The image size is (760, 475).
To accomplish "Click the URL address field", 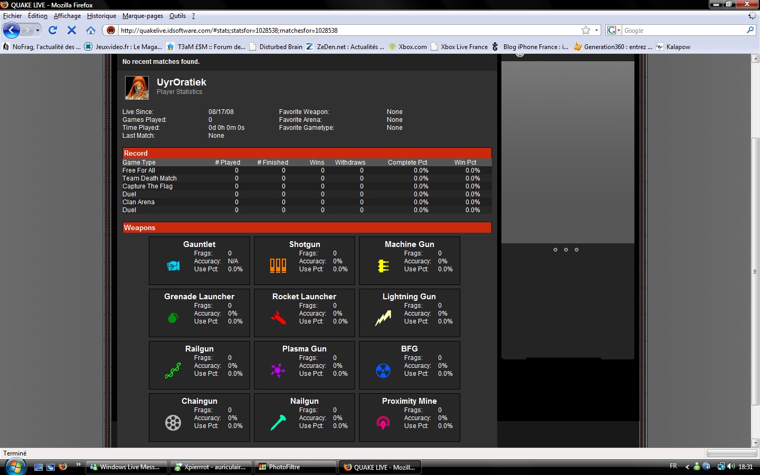I will (x=348, y=30).
